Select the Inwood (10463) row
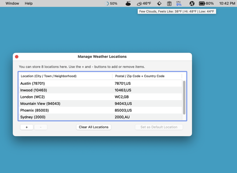Image resolution: width=237 pixels, height=173 pixels. point(100,90)
